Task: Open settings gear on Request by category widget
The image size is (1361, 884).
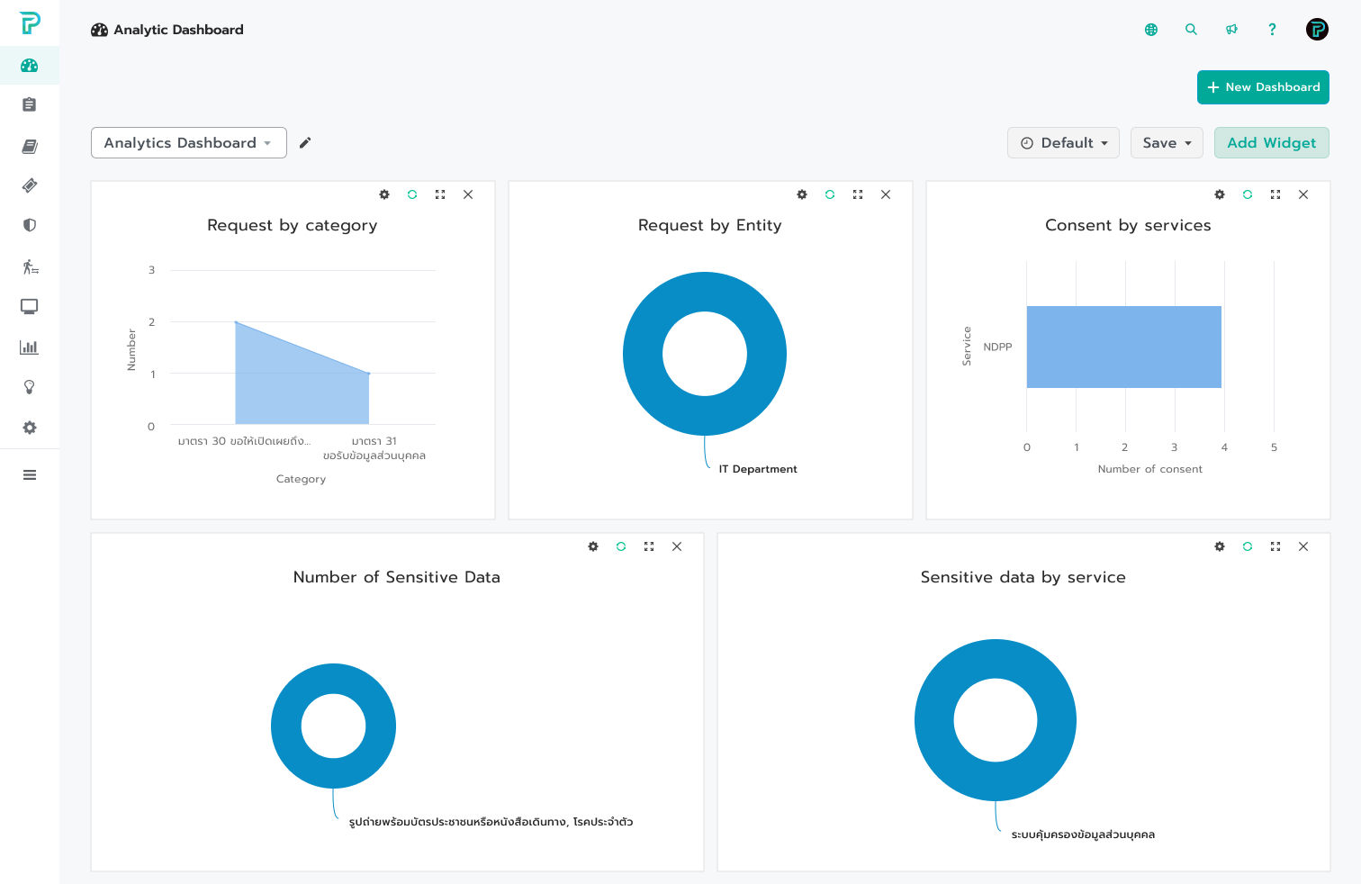Action: click(384, 194)
